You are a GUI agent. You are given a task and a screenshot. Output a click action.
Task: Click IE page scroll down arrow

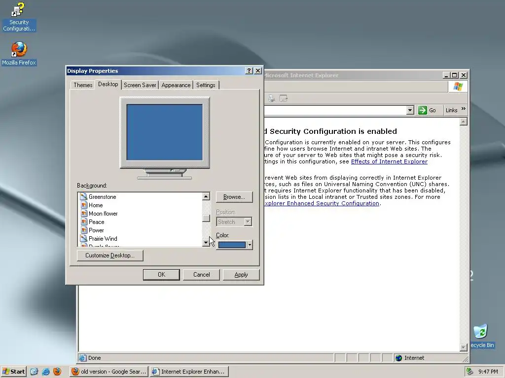click(463, 347)
